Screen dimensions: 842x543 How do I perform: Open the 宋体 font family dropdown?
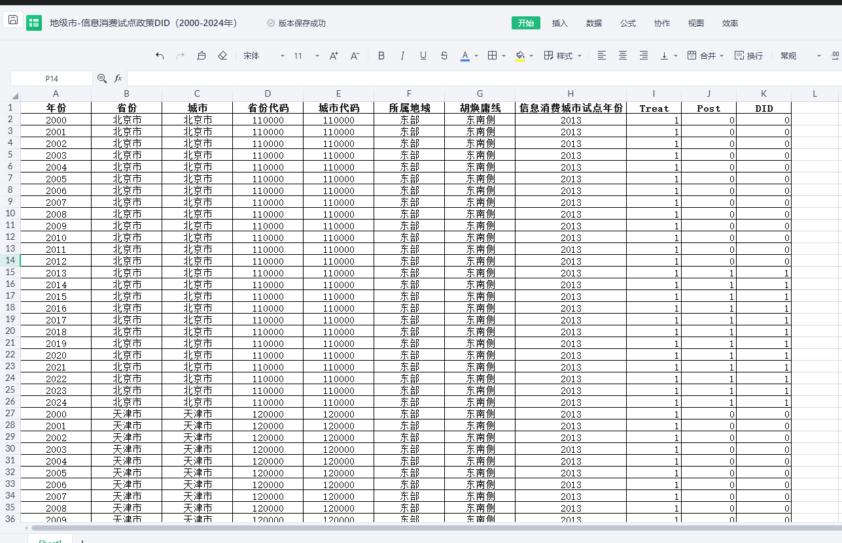tap(264, 56)
